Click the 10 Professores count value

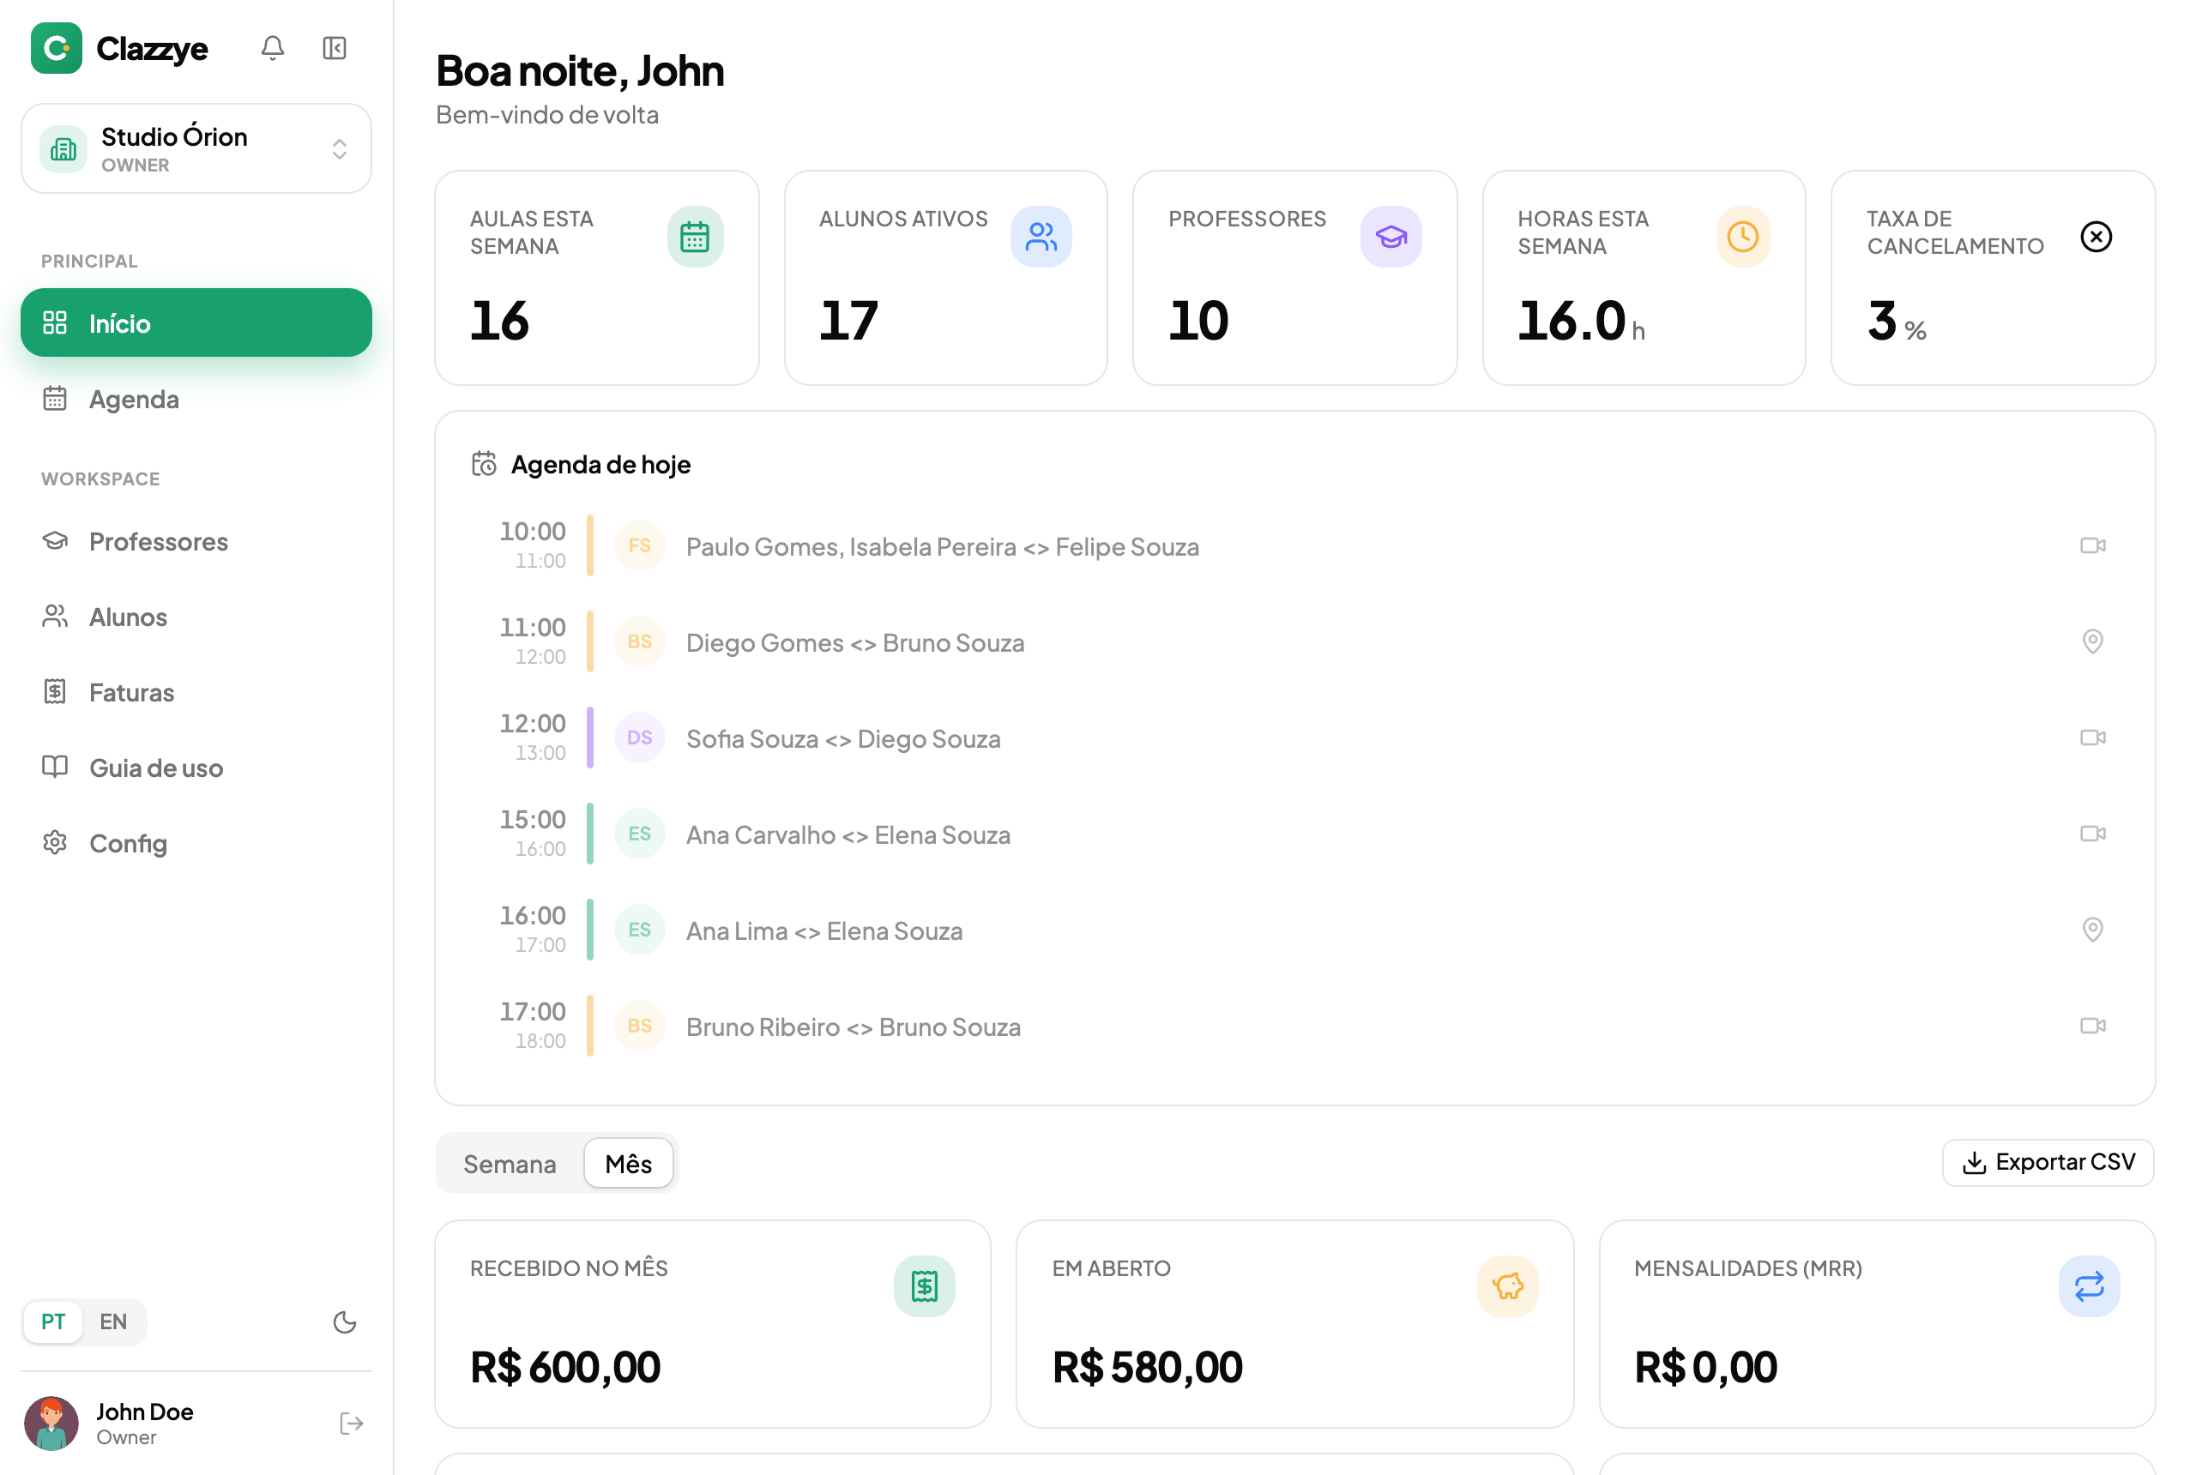coord(1198,321)
